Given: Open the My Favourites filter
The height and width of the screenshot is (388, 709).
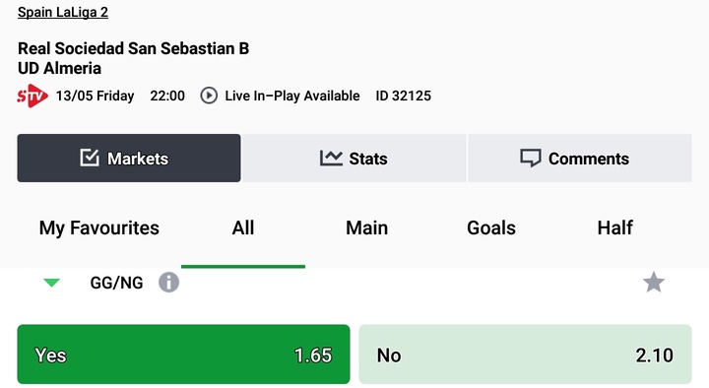Looking at the screenshot, I should pos(99,227).
